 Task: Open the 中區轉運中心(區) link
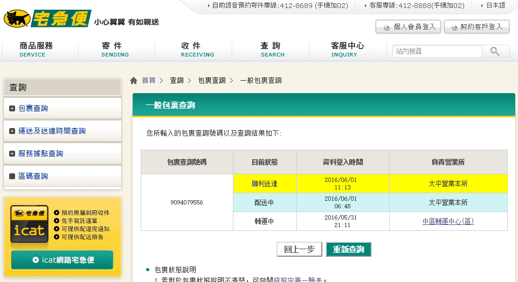tap(448, 221)
